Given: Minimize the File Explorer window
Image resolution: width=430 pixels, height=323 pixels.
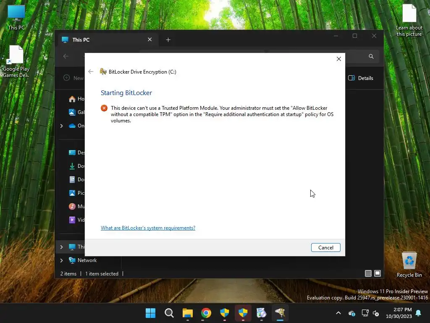Looking at the screenshot, I should 336,36.
